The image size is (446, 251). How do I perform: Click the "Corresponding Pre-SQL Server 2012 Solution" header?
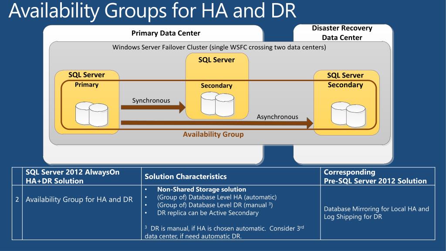[x=375, y=176]
